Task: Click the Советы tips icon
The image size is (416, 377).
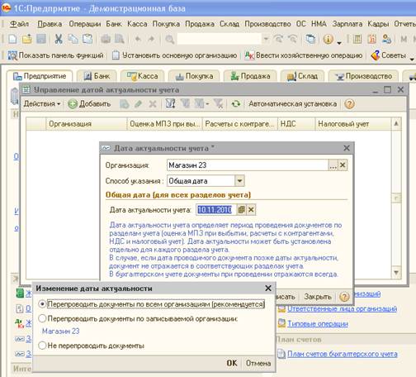Action: point(376,55)
